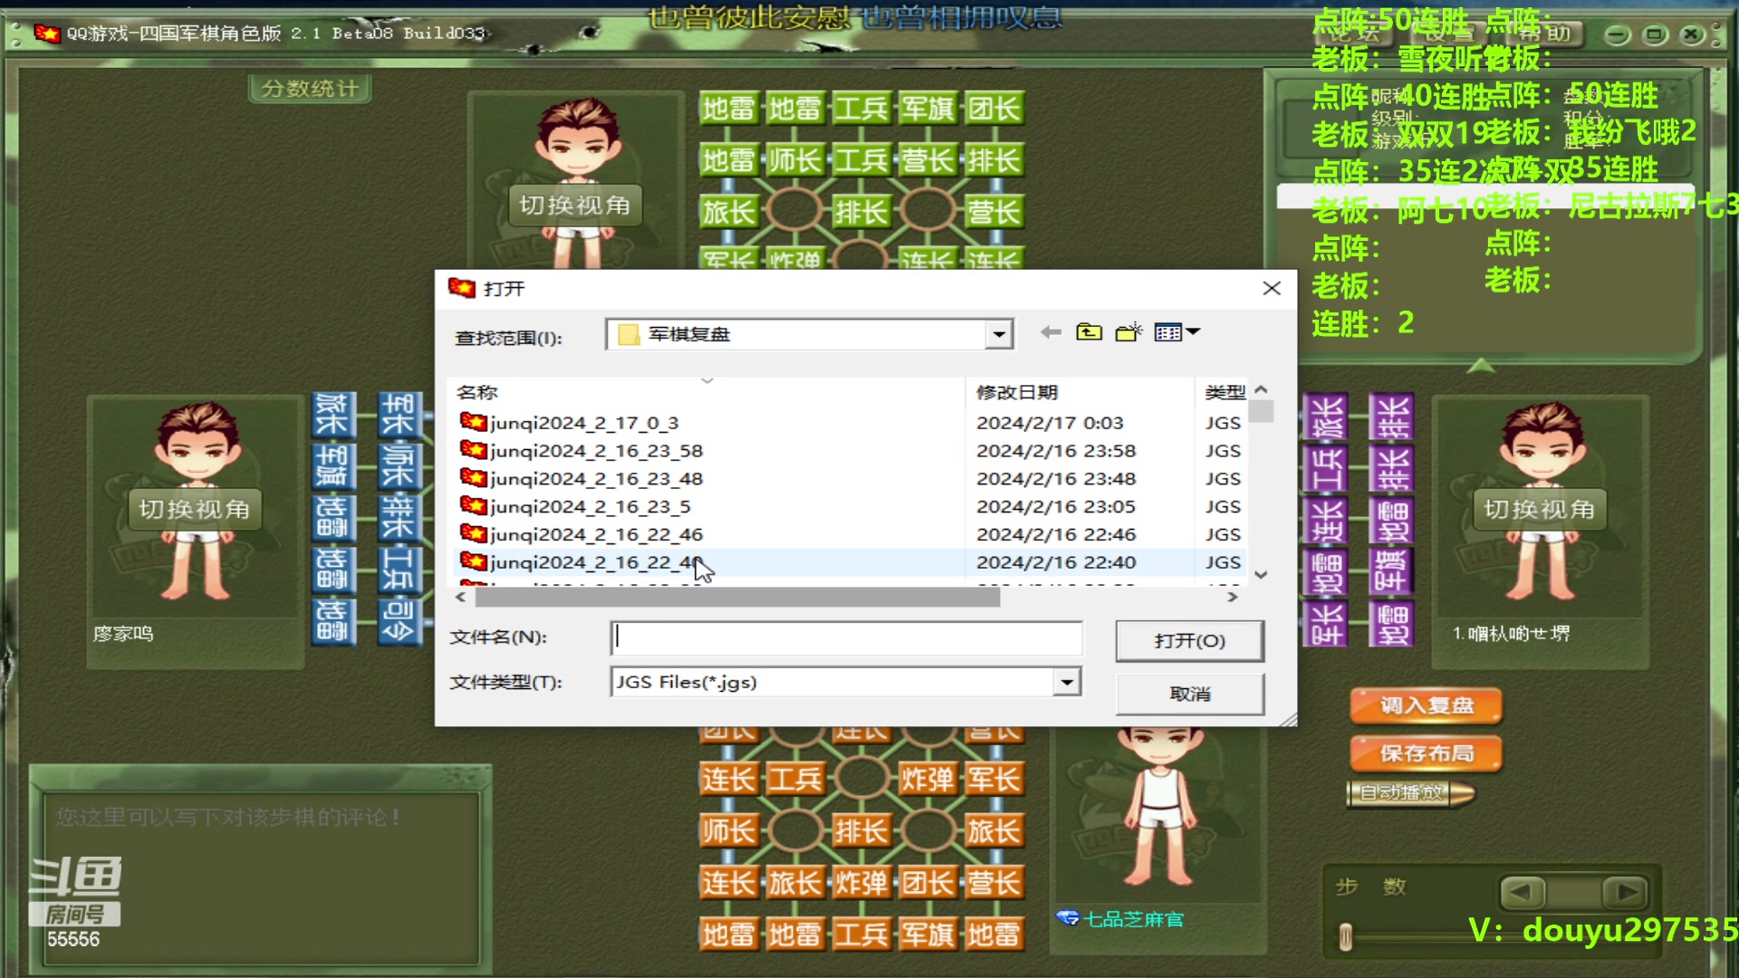The height and width of the screenshot is (978, 1739).
Task: Expand the 文件类型 JGS Files dropdown
Action: (x=1067, y=682)
